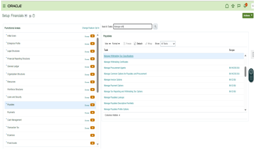Viewport: 255px width, 153px height.
Task: Open the hamburger navigator menu
Action: click(x=4, y=6)
